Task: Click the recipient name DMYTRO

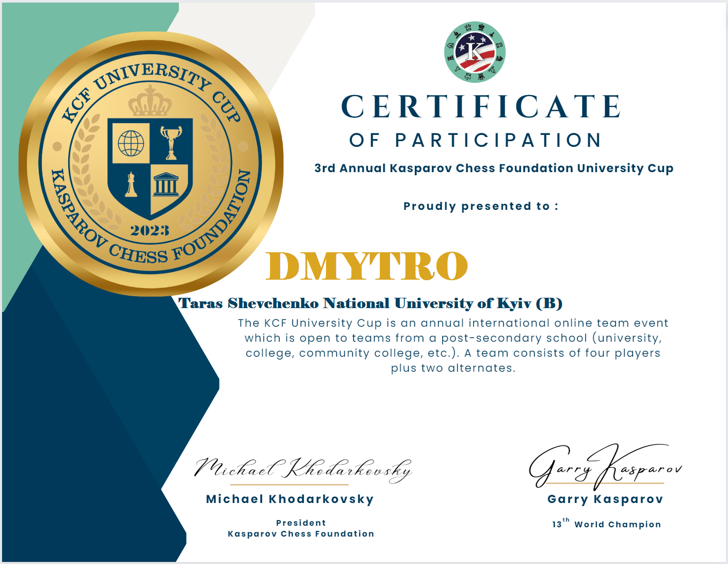Action: point(367,266)
